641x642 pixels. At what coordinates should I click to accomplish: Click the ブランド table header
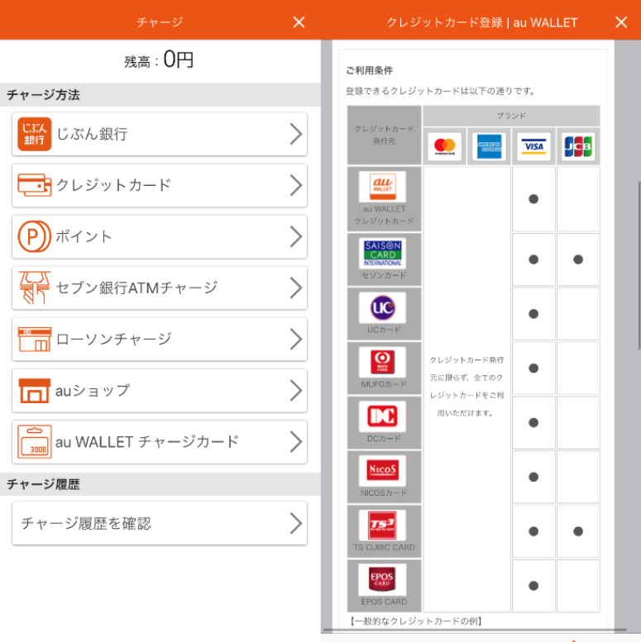point(511,116)
